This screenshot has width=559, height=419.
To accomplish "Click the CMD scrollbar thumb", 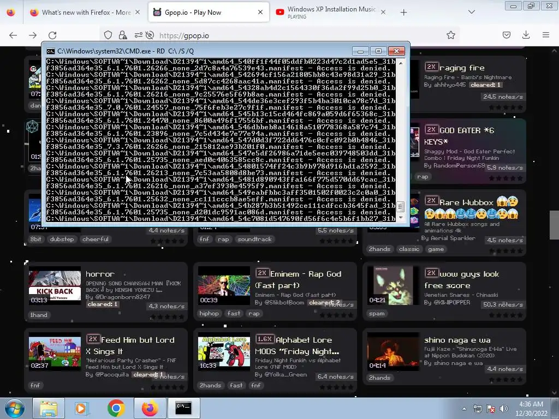I will [x=400, y=207].
